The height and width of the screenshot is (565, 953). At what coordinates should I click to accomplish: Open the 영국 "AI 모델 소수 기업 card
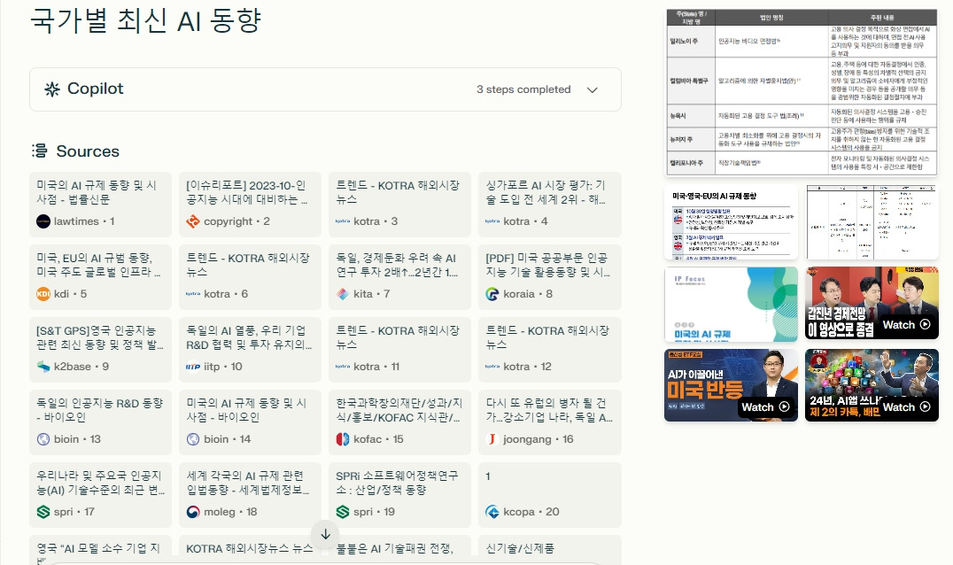(x=100, y=549)
